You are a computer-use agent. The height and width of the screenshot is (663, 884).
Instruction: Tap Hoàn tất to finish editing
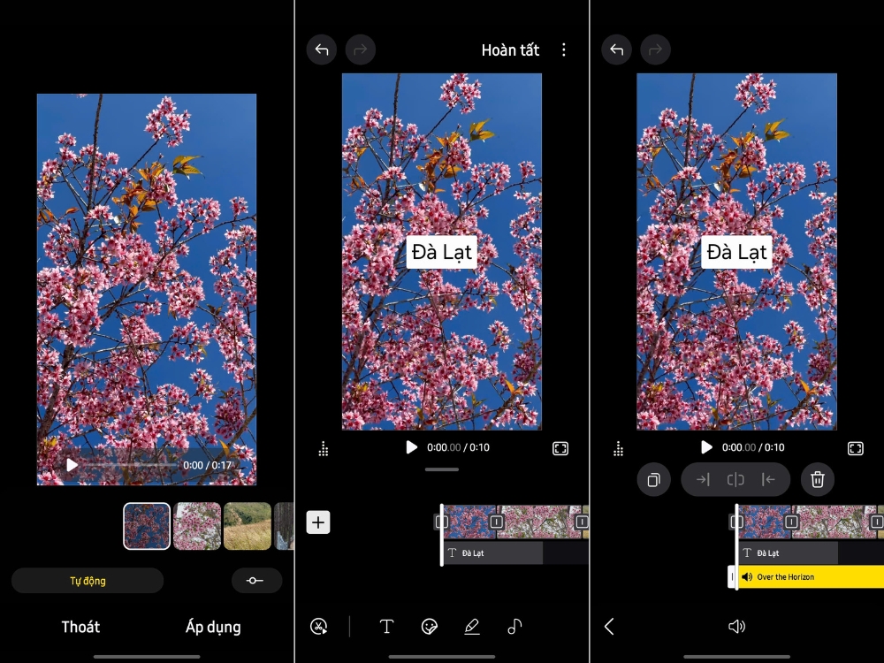point(510,50)
